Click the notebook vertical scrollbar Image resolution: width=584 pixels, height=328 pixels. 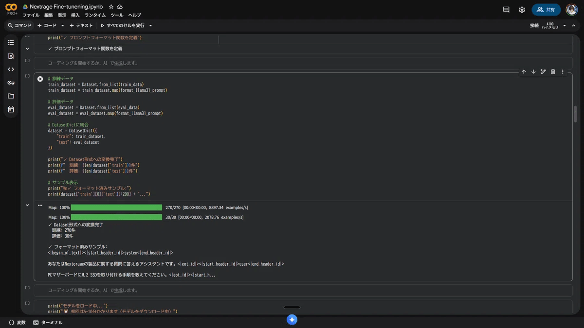(576, 114)
